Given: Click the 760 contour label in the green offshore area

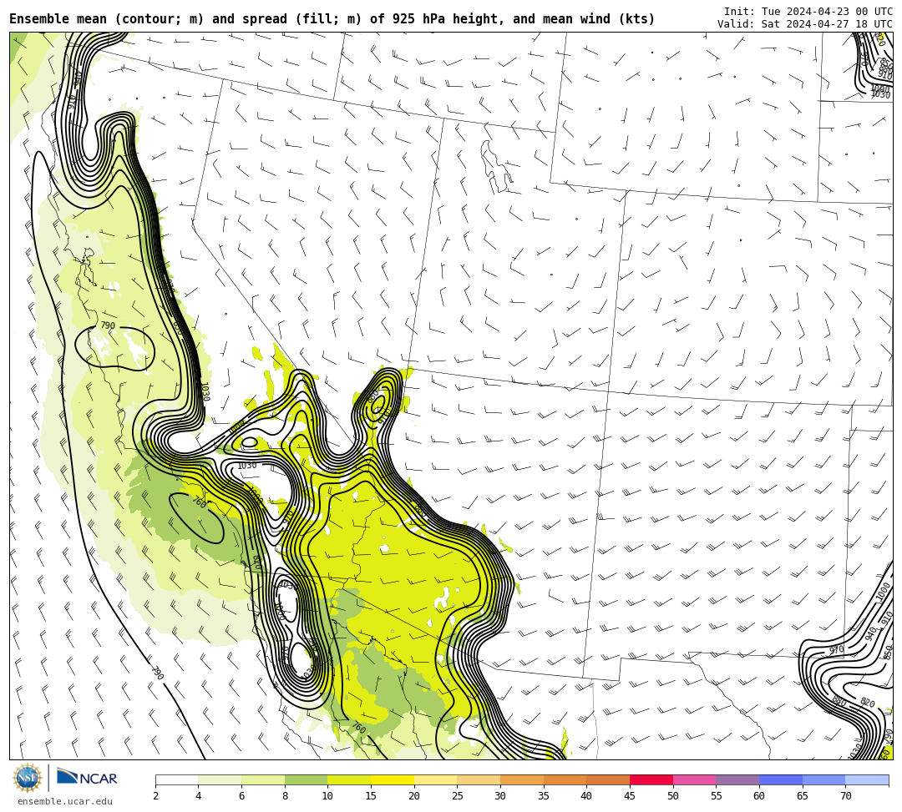Looking at the screenshot, I should (198, 502).
